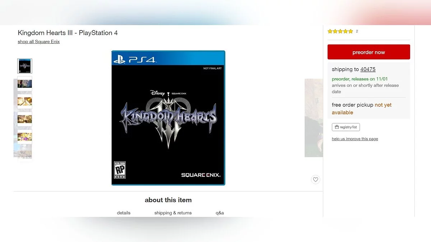This screenshot has height=242, width=431.
Task: Select the second screenshot thumbnail
Action: click(25, 84)
